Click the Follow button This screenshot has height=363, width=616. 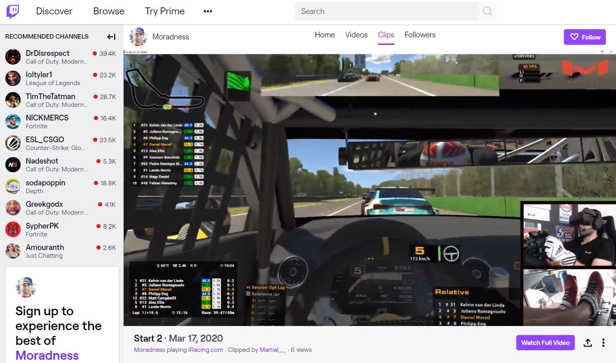point(585,37)
